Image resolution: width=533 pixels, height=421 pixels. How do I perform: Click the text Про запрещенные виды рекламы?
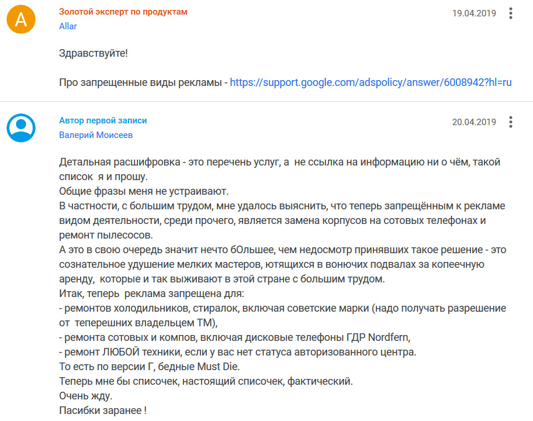click(x=140, y=82)
